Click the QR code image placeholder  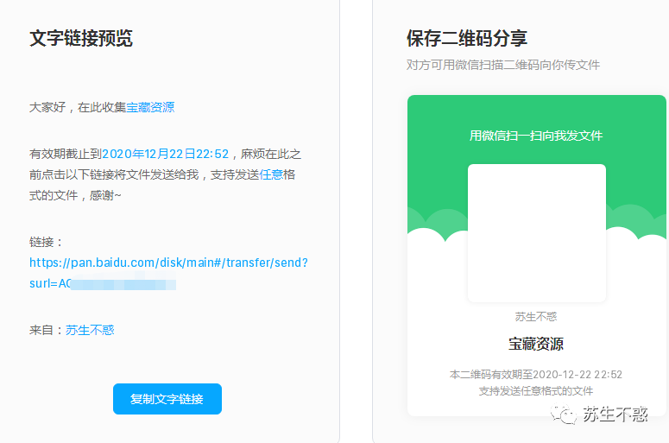click(537, 233)
